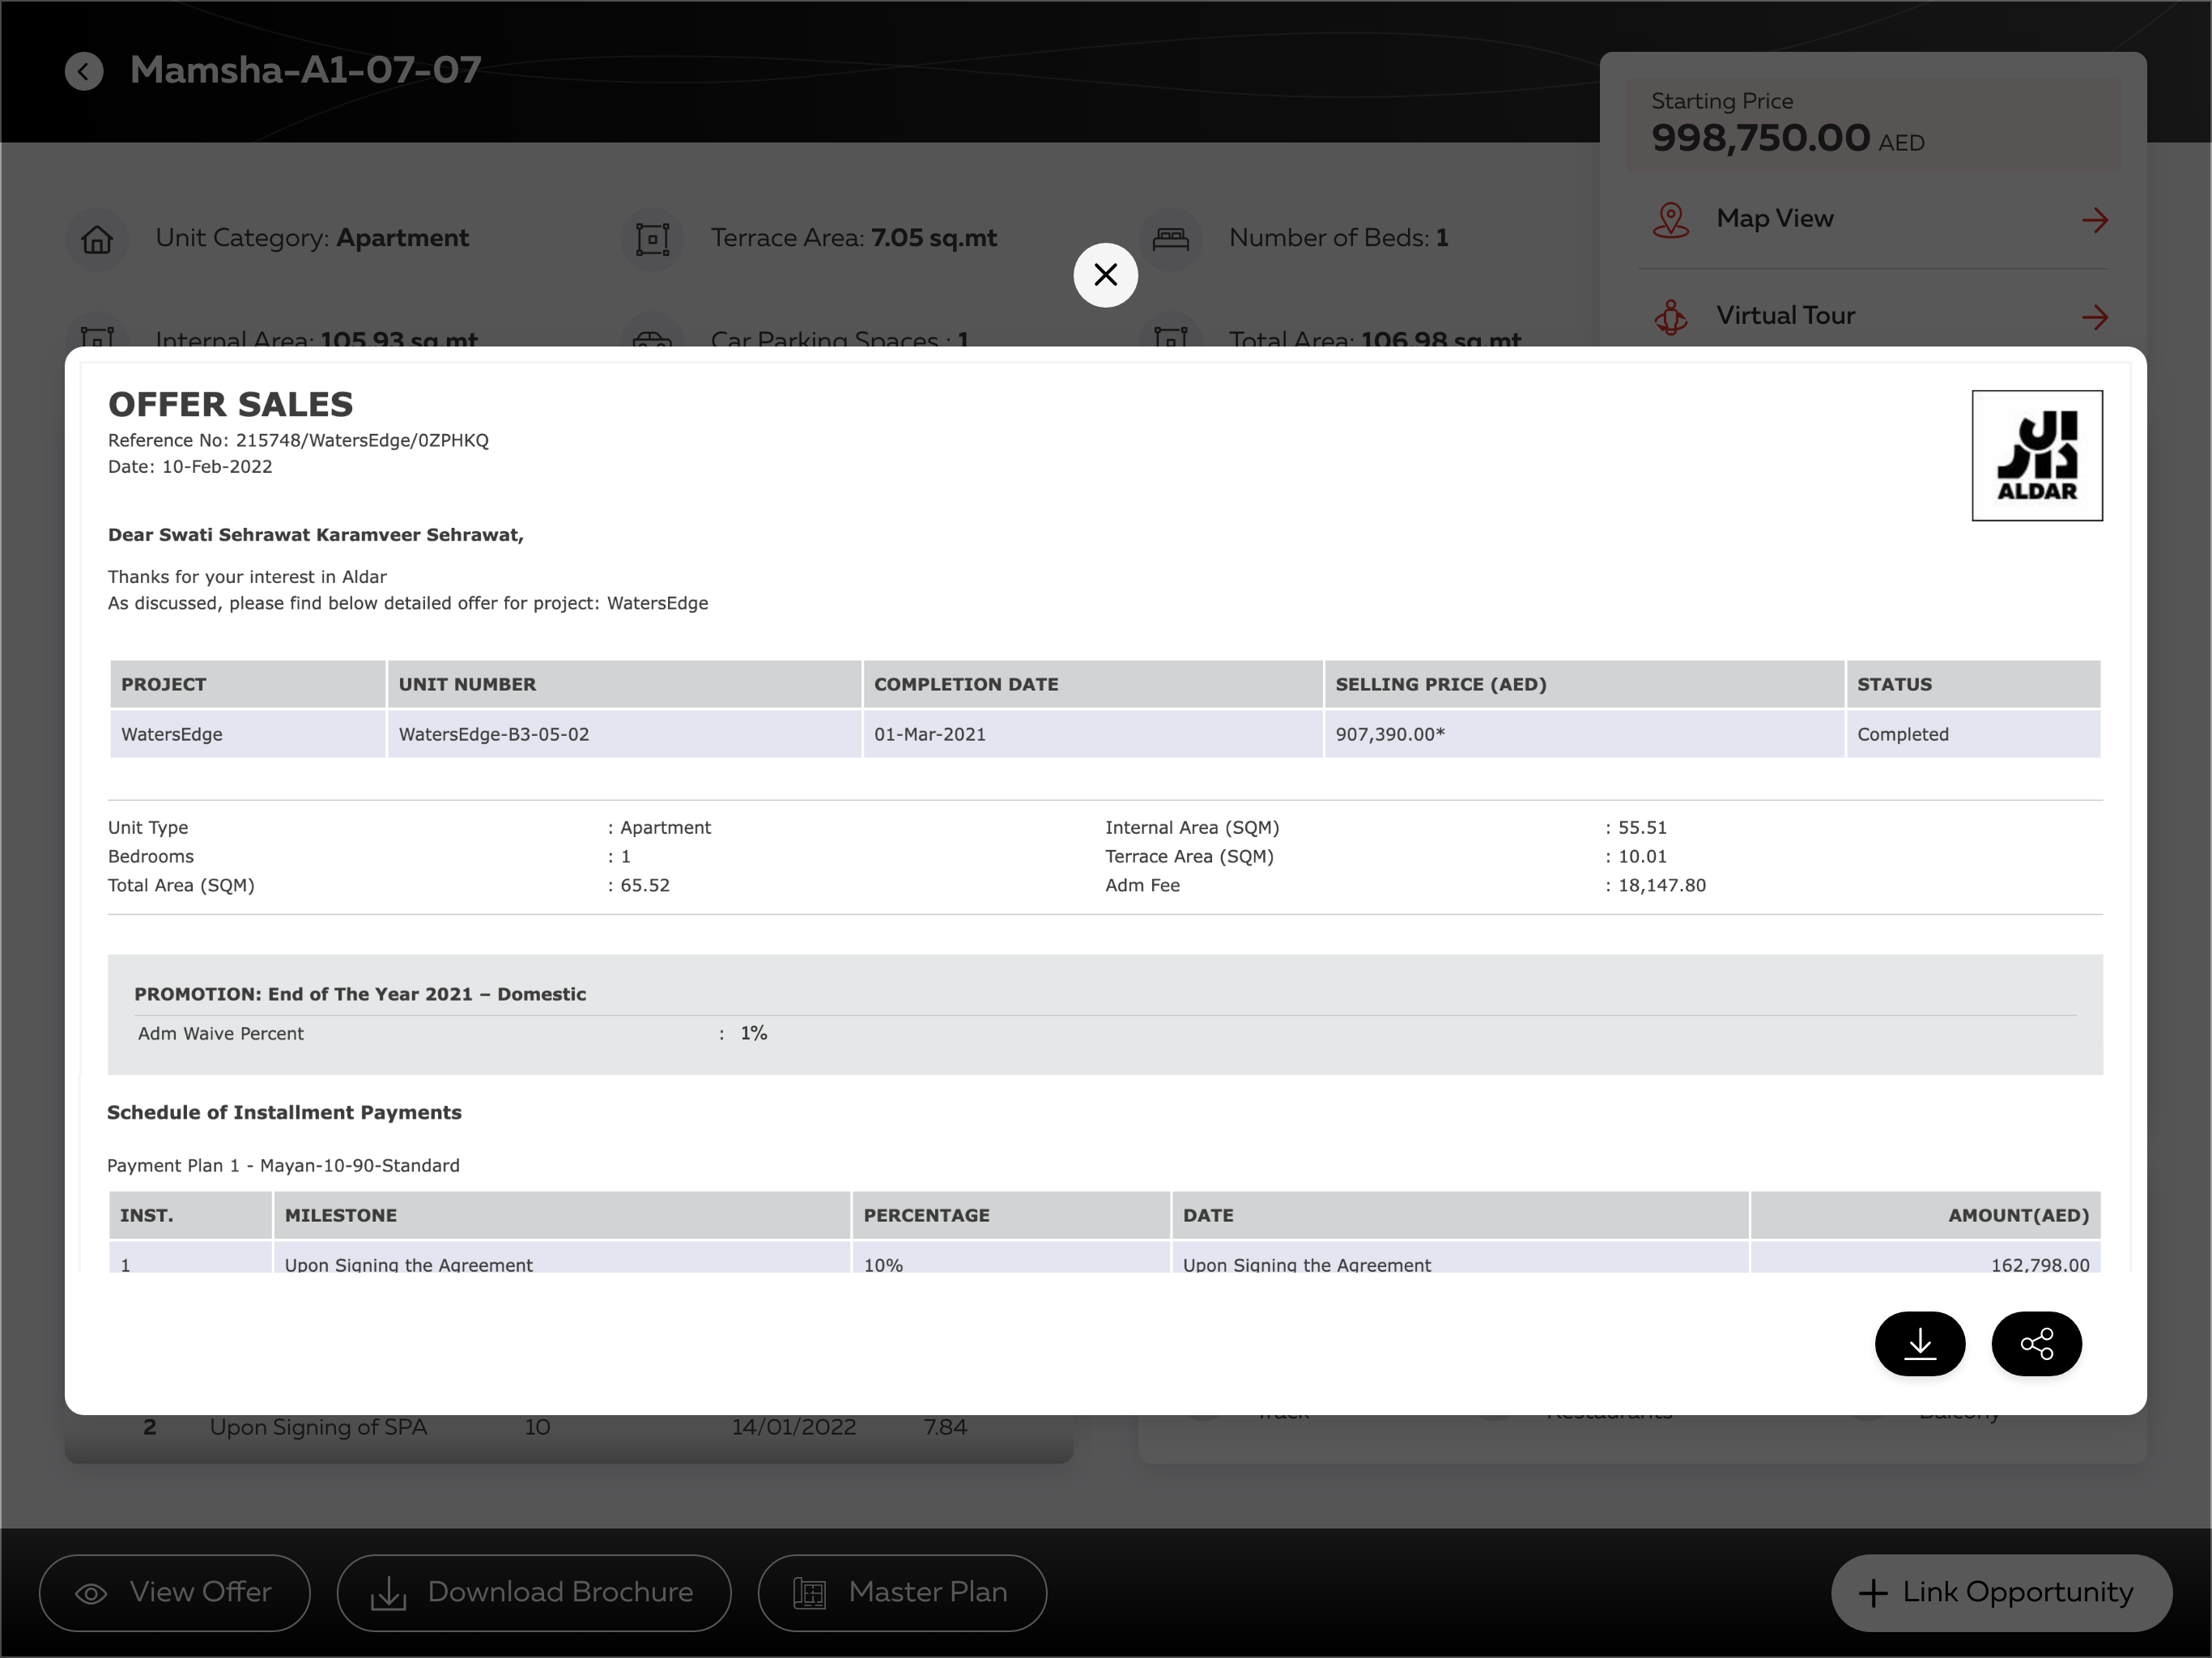Click the View Offer button
The image size is (2212, 1658).
pos(175,1592)
